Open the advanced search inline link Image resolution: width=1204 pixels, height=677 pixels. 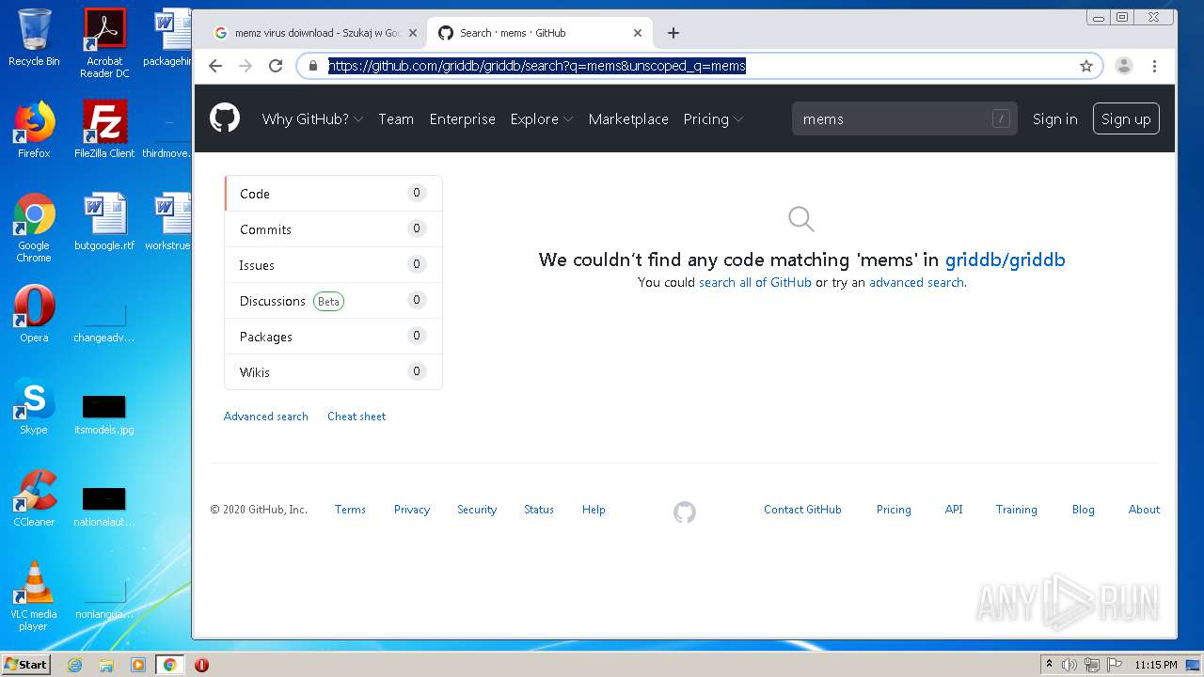tap(916, 282)
